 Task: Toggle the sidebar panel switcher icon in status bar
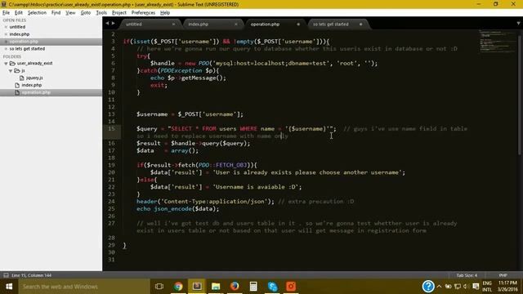(6, 275)
